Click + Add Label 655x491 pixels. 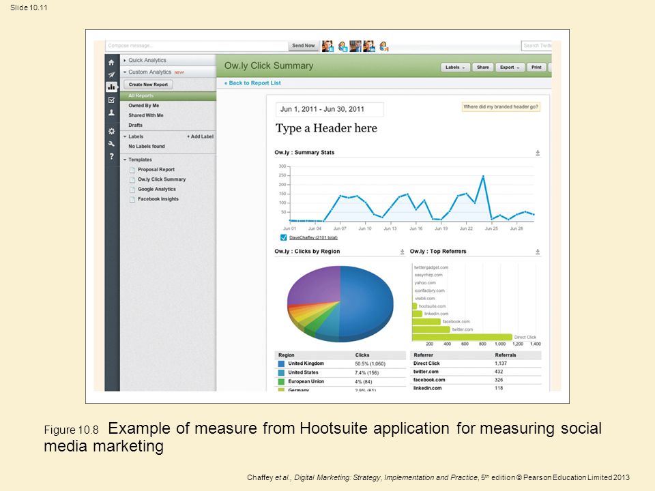tap(200, 136)
